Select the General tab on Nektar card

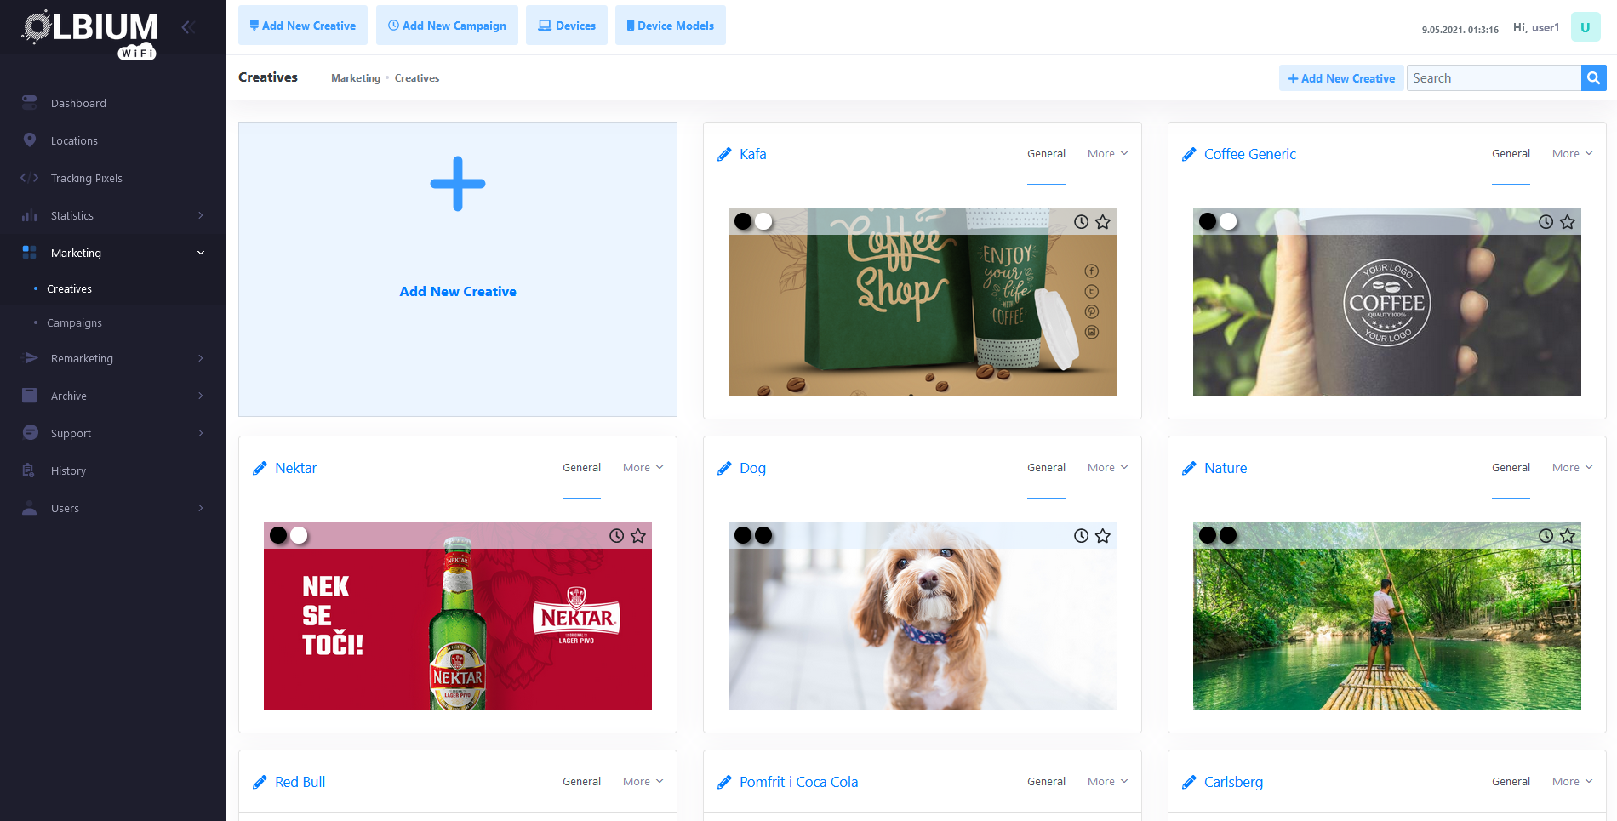point(581,468)
